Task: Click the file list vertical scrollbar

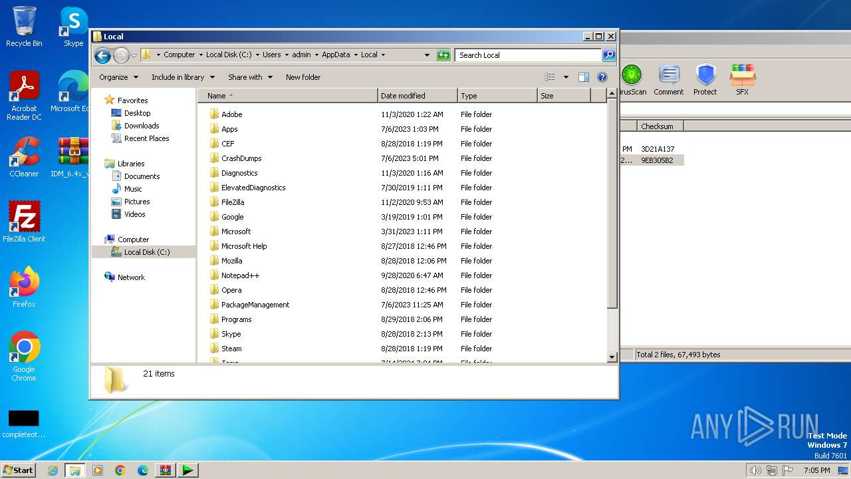Action: coord(612,205)
